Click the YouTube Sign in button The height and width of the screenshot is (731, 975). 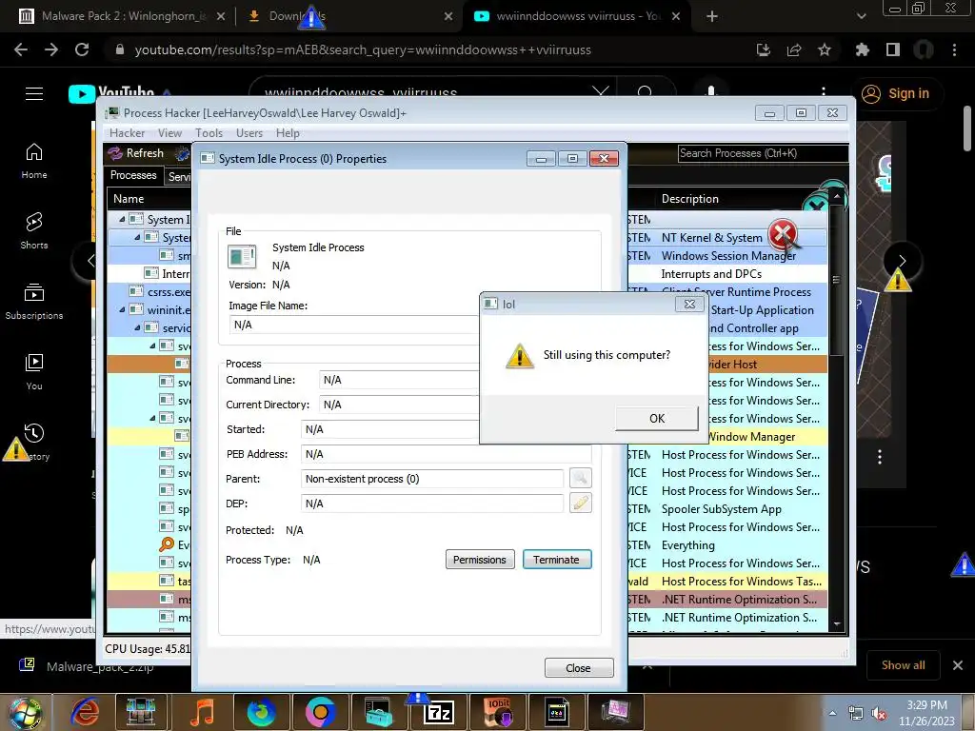tap(896, 94)
